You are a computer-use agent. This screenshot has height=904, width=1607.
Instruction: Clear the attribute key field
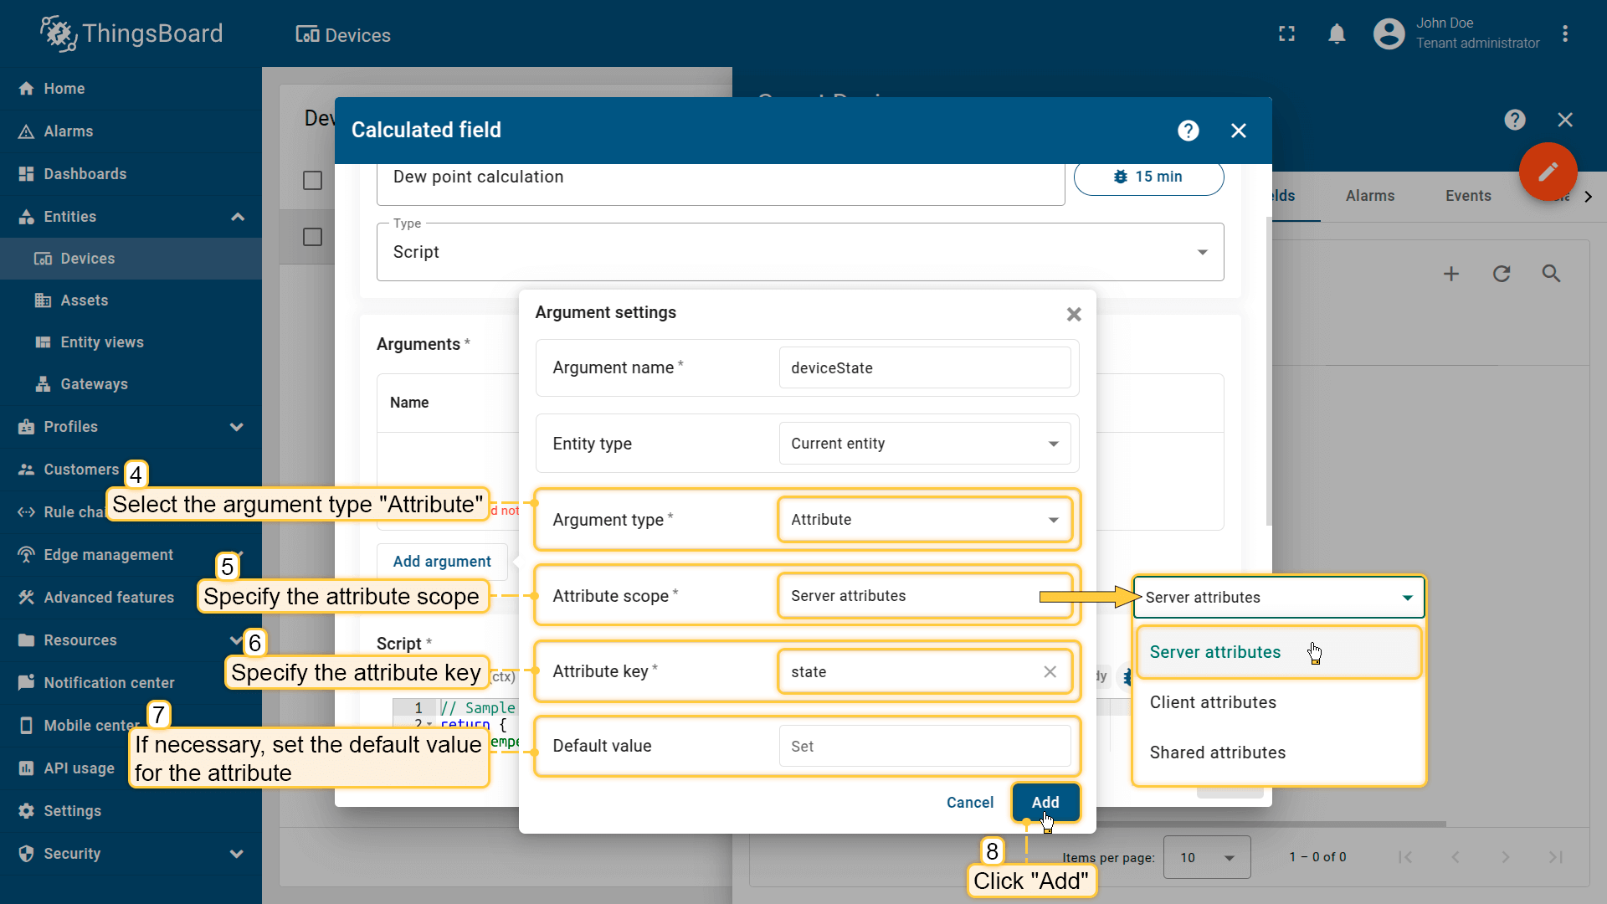click(x=1050, y=671)
